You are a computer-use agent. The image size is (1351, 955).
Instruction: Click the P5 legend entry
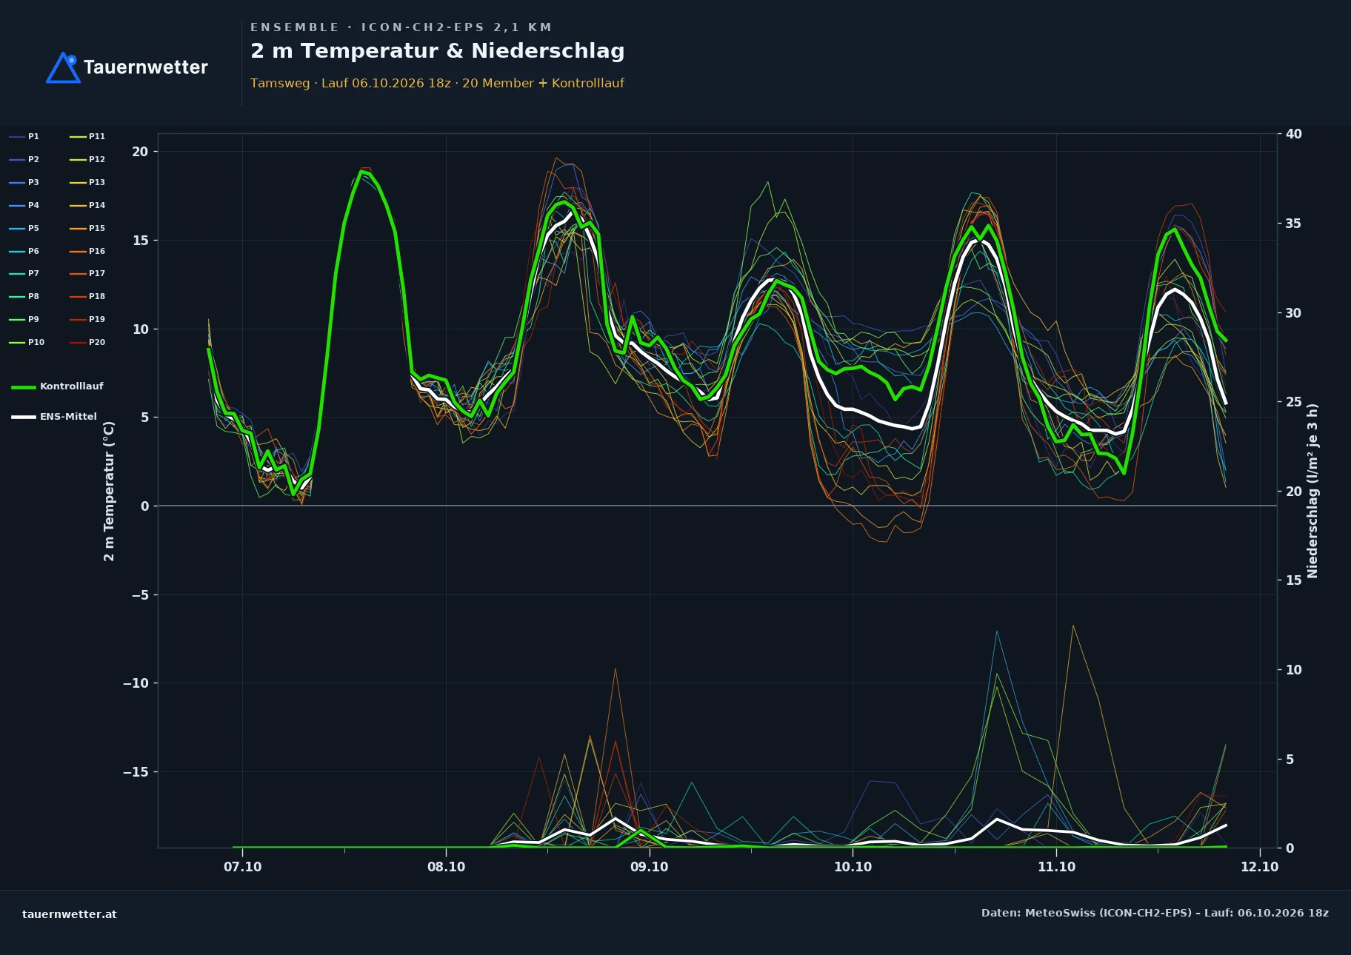[x=24, y=228]
